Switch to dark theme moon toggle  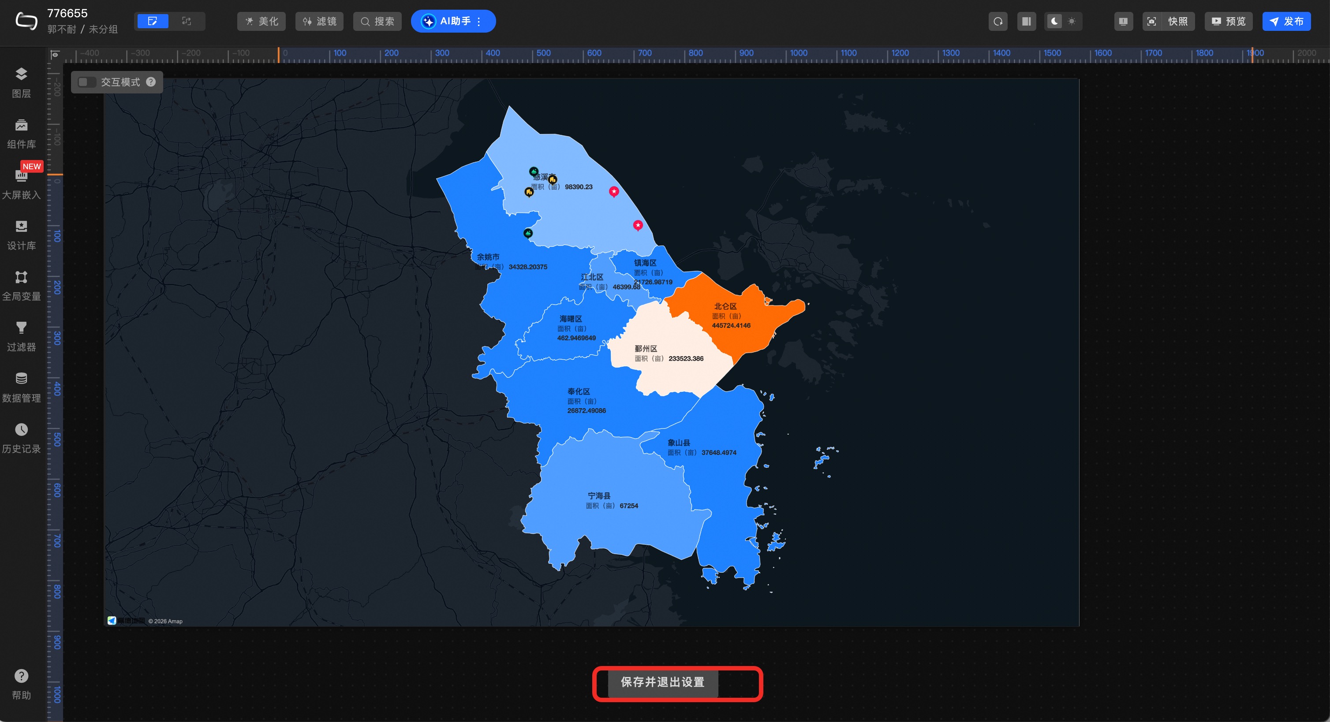click(1054, 21)
